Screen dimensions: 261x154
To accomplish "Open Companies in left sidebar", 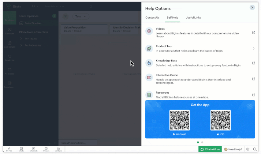I will coord(10,45).
